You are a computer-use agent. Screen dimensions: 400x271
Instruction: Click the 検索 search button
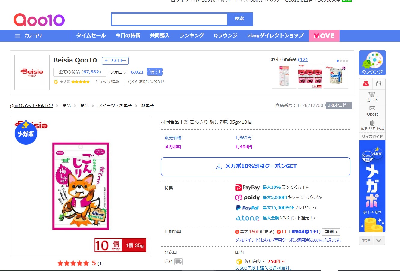240,19
